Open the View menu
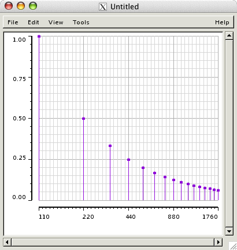237x250 pixels. [x=55, y=23]
